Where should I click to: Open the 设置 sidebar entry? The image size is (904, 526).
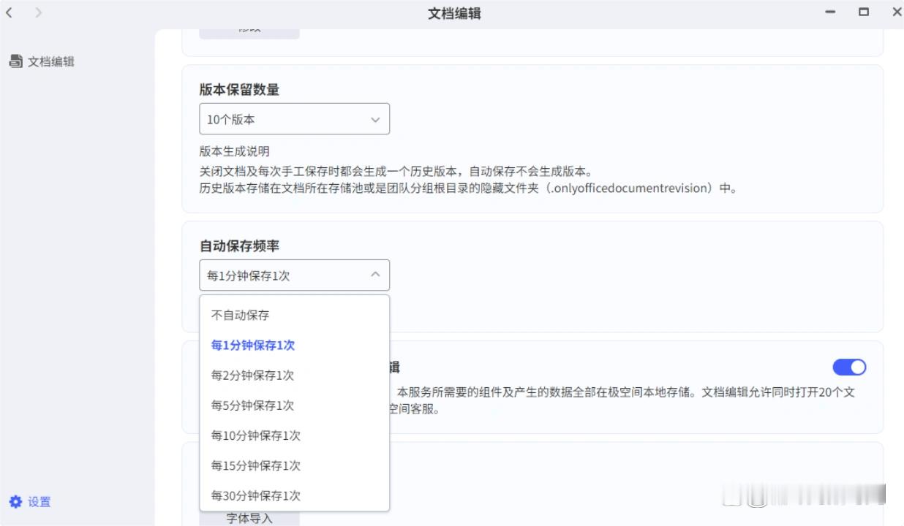point(30,502)
